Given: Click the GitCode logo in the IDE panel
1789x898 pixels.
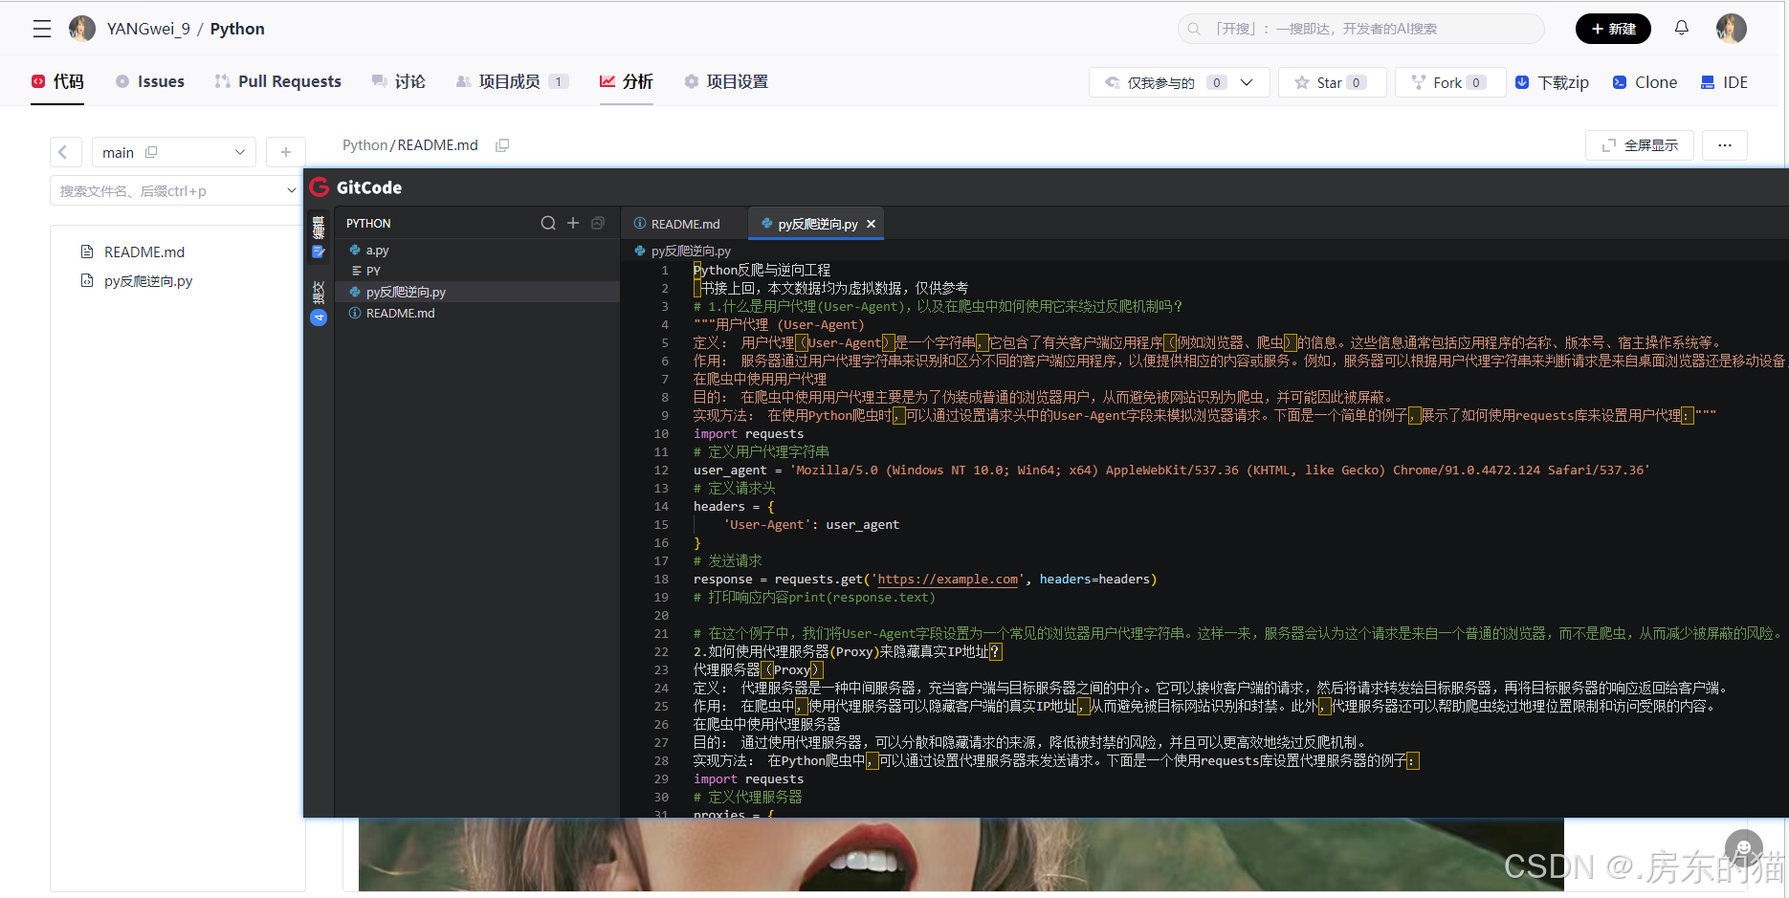Looking at the screenshot, I should pos(356,187).
